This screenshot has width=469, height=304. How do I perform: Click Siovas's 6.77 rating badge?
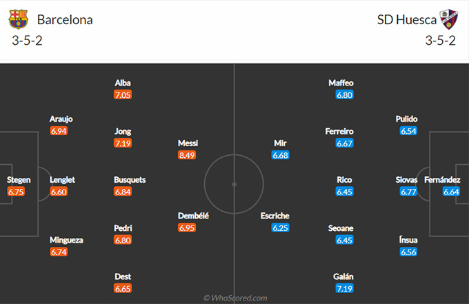coord(408,192)
